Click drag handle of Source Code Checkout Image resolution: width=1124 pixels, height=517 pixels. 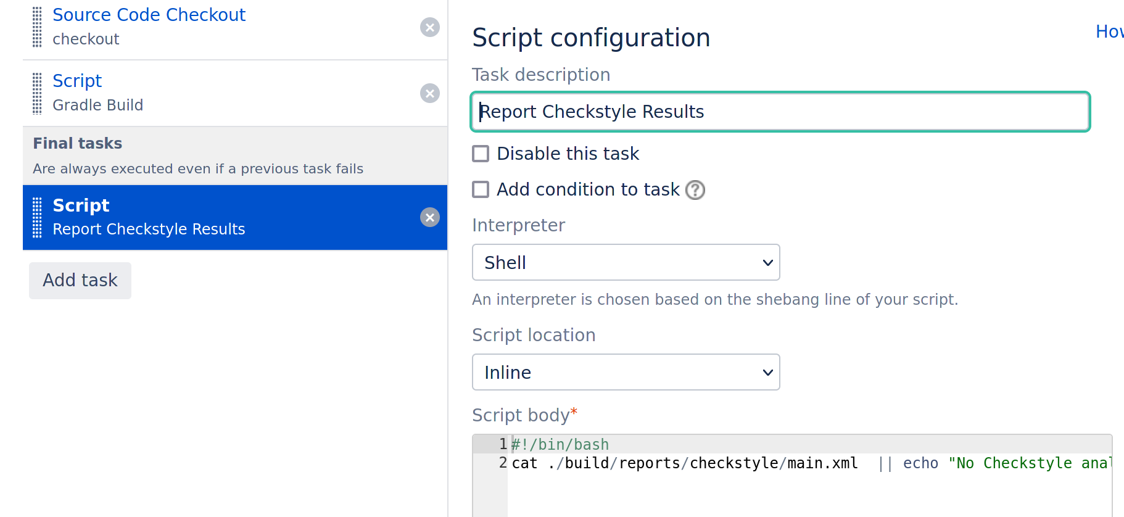coord(37,27)
